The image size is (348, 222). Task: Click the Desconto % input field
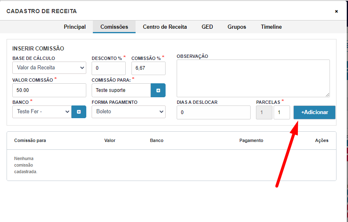coord(109,68)
